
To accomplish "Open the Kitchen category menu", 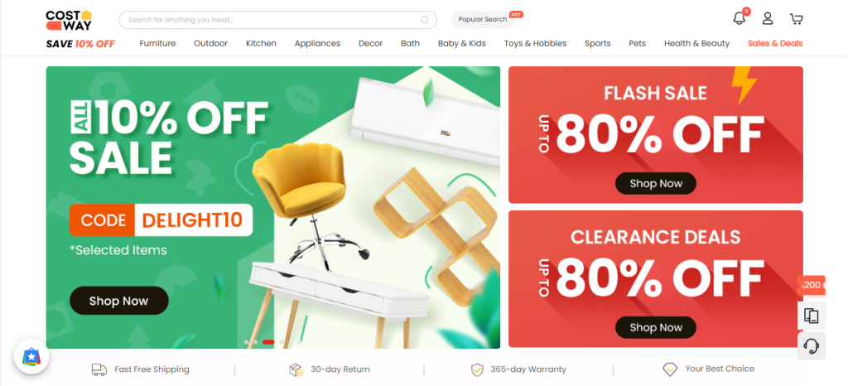I will pos(261,43).
